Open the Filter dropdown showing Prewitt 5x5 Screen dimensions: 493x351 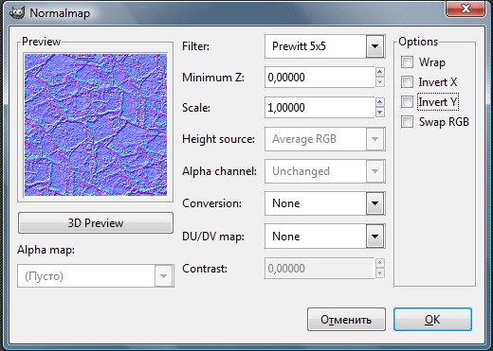(325, 46)
